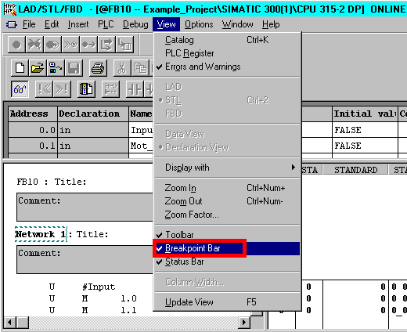407x332 pixels.
Task: Click the Print icon
Action: coord(98,68)
